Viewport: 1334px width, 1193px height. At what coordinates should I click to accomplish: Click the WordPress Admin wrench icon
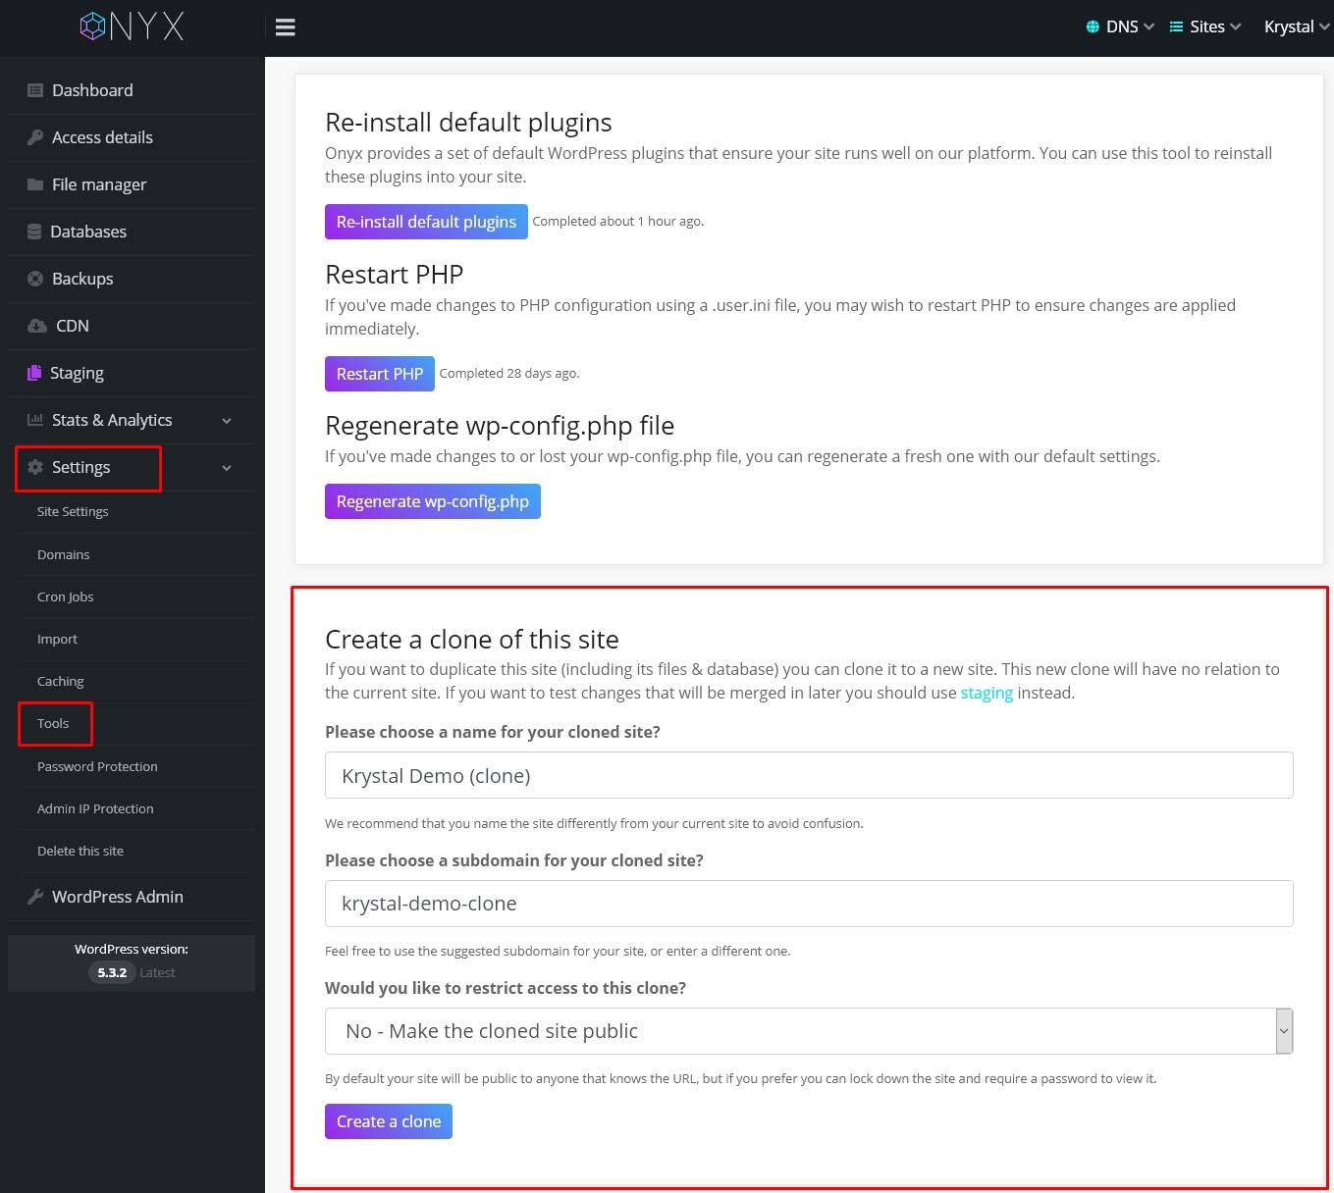[35, 897]
